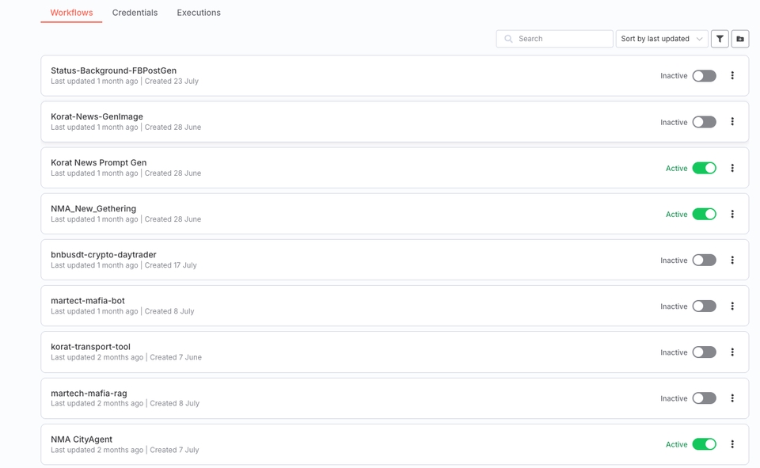Viewport: 760px width, 468px height.
Task: Turn off the NMA CityAgent toggle
Action: pyautogui.click(x=704, y=444)
